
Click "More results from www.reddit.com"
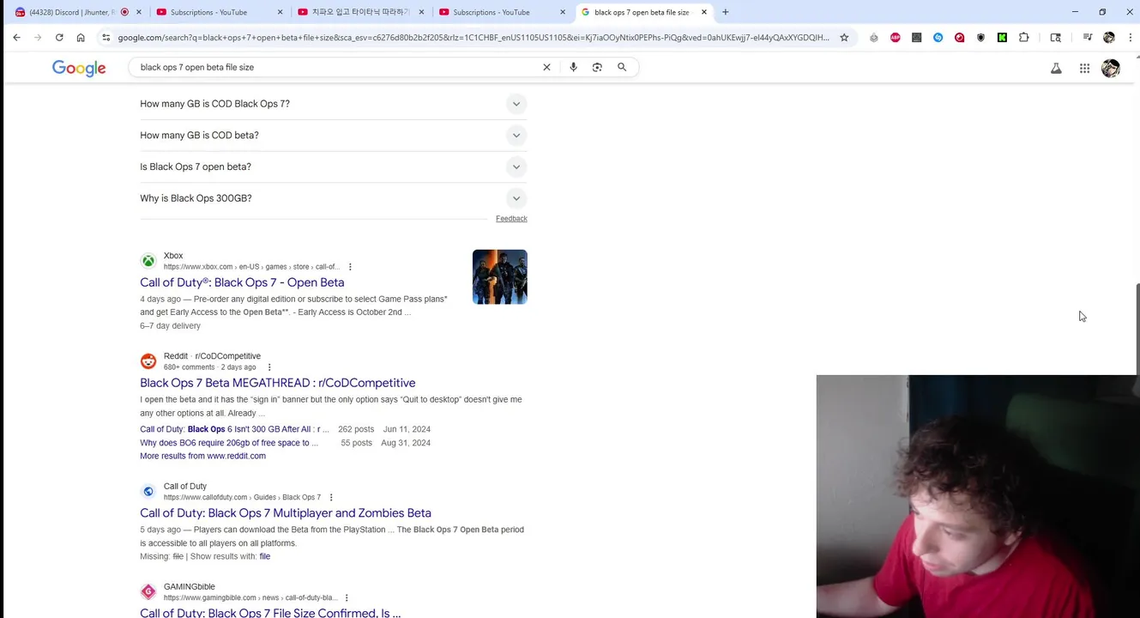[202, 456]
